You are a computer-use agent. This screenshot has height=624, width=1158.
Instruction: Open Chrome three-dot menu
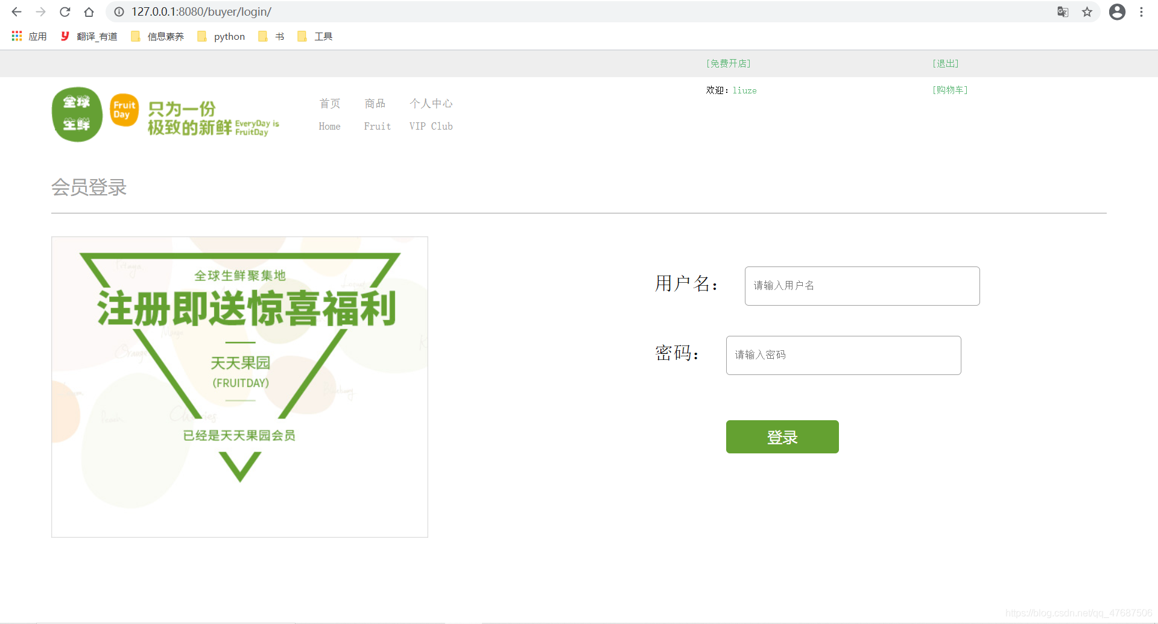pyautogui.click(x=1141, y=12)
